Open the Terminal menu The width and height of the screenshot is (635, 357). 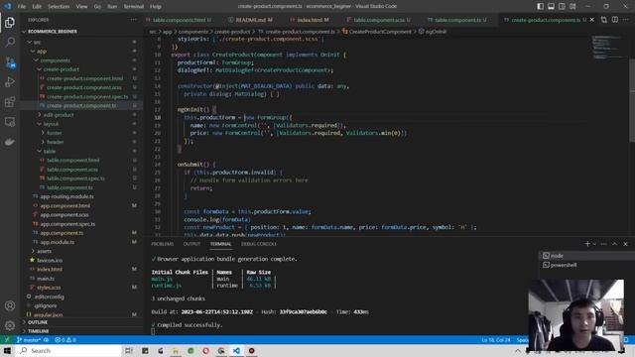pyautogui.click(x=133, y=7)
